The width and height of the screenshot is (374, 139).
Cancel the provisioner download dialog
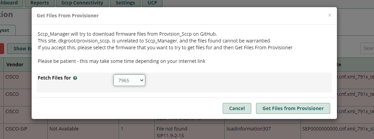click(237, 108)
